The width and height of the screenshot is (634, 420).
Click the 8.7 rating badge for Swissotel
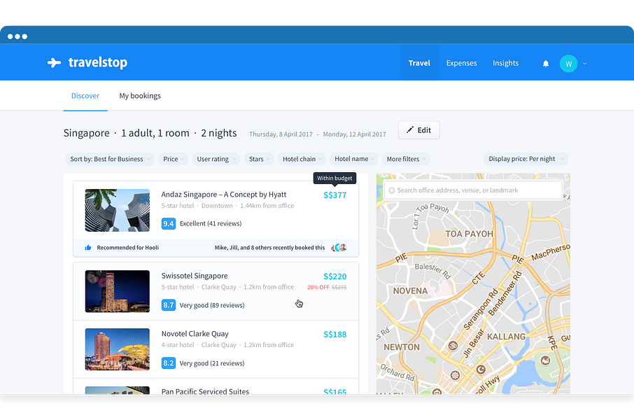(x=168, y=305)
